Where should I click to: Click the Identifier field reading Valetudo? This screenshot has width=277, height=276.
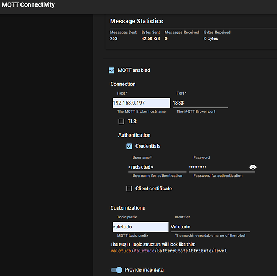coord(210,227)
